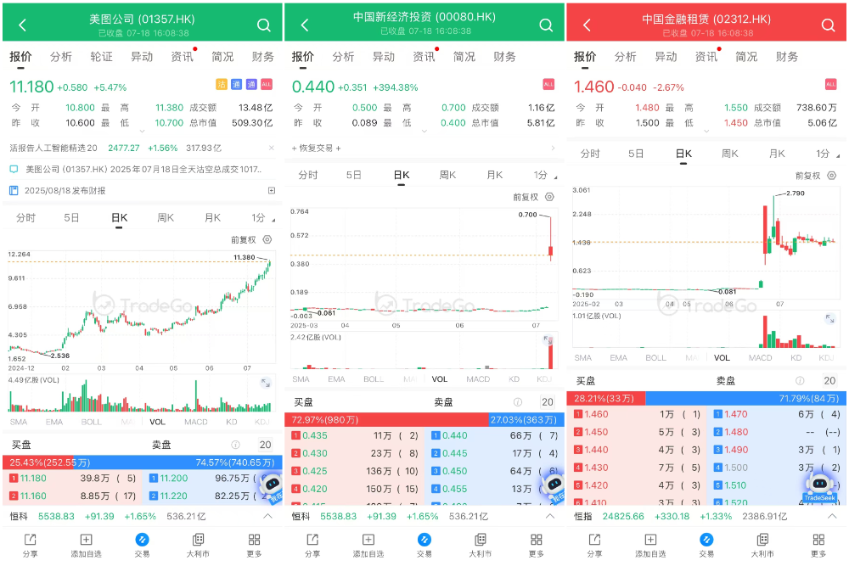
Task: Select BOLL indicator in 美图公司 chart
Action: coord(91,422)
